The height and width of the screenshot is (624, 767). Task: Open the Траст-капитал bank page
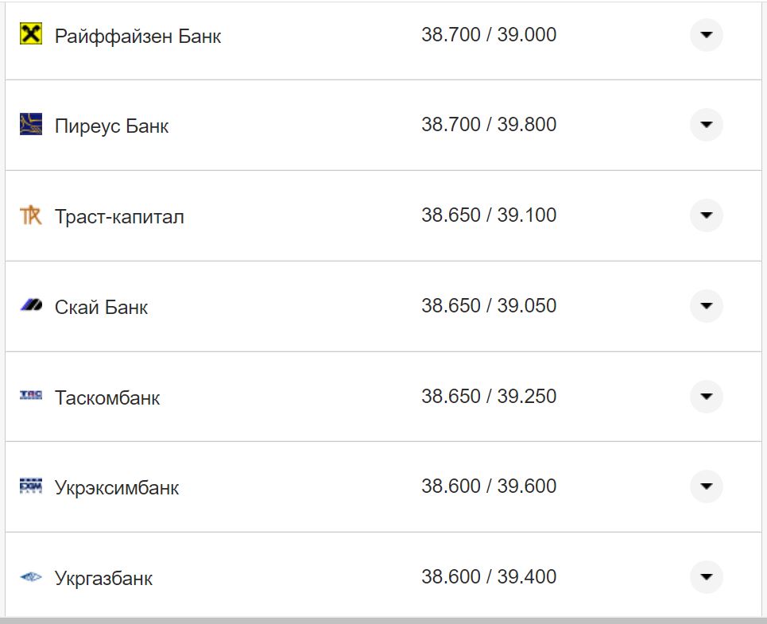coord(118,215)
